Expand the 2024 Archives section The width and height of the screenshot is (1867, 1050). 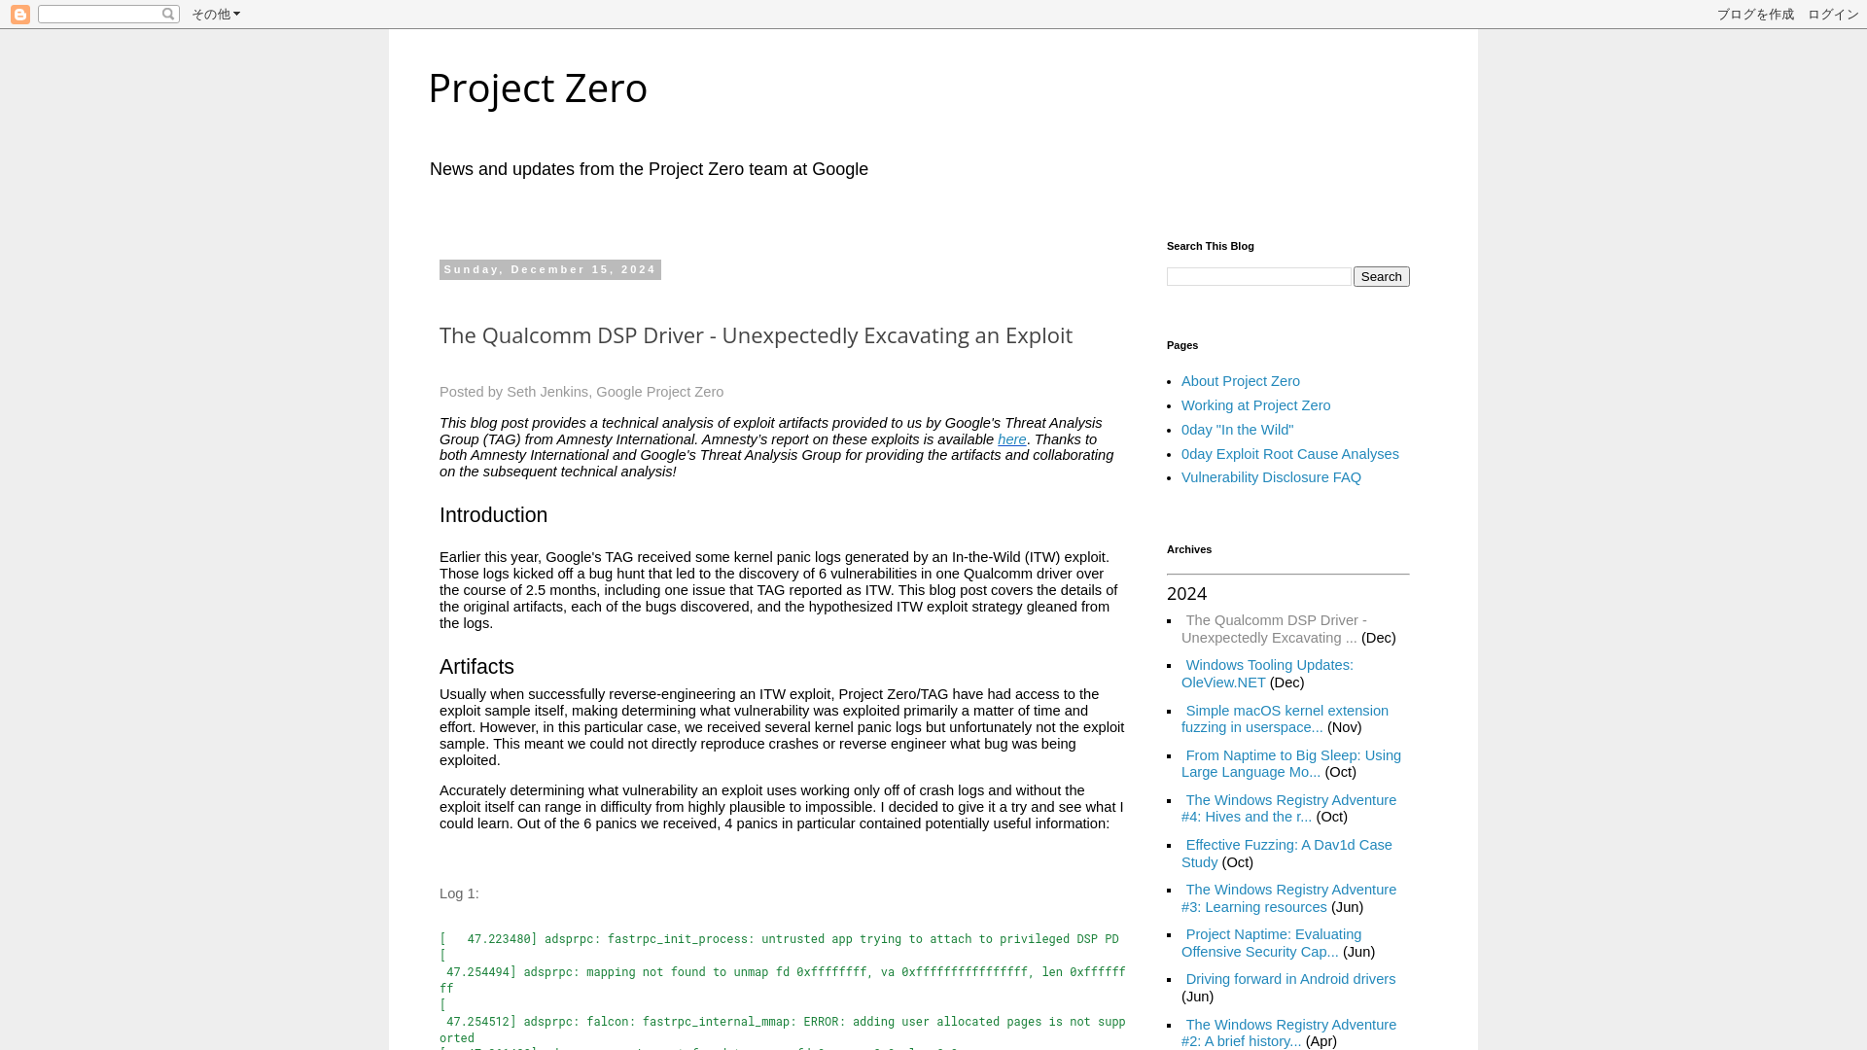coord(1187,591)
